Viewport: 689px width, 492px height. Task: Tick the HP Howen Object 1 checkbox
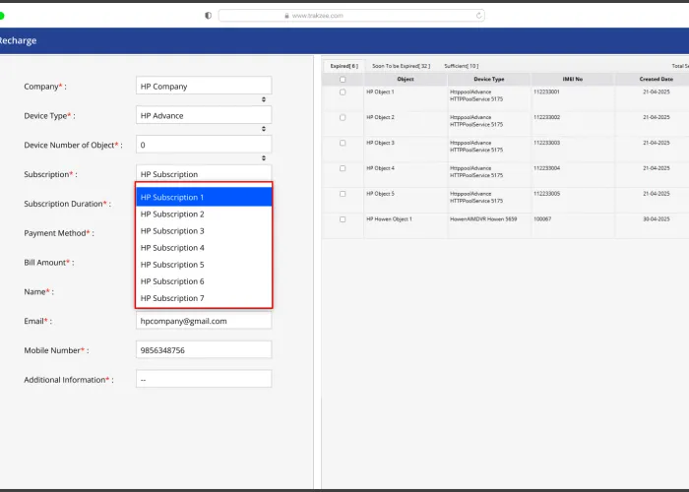click(343, 219)
